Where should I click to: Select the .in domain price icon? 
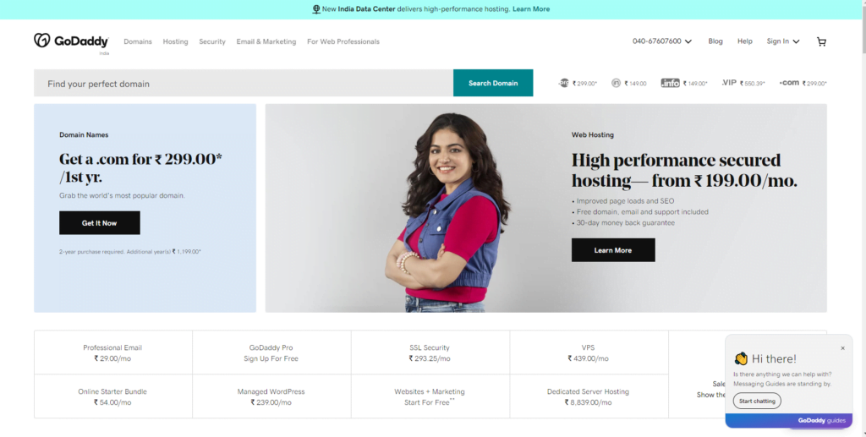pos(616,83)
